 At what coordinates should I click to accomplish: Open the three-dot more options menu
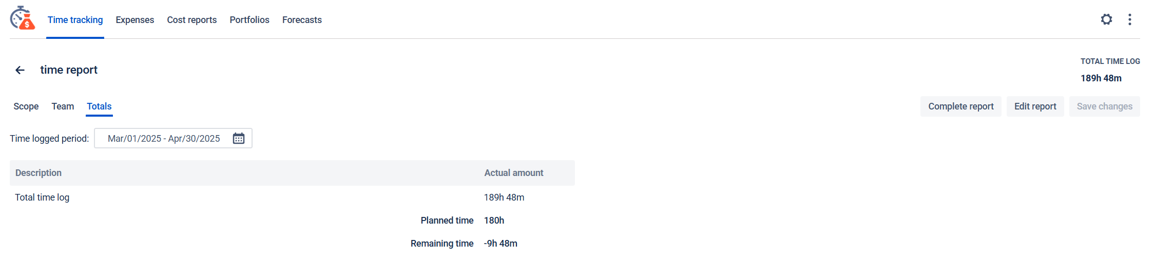(1129, 19)
